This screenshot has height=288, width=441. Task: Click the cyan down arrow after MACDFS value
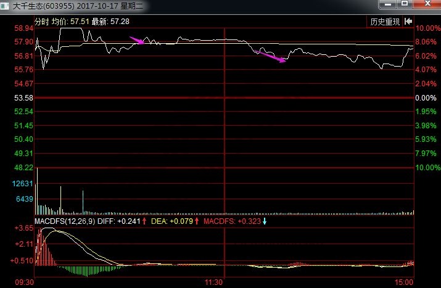pyautogui.click(x=265, y=221)
